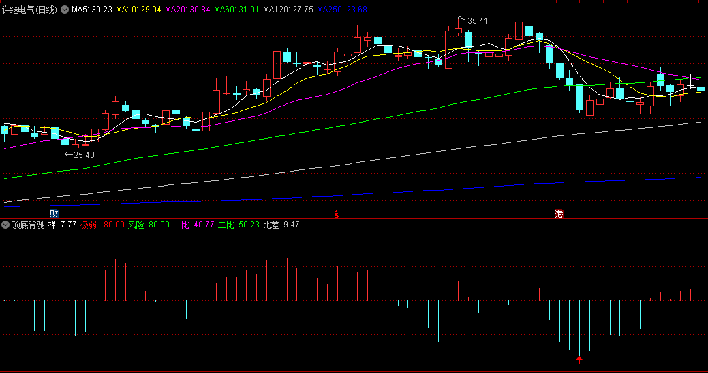Select the MA20: 30.84 label

click(187, 10)
